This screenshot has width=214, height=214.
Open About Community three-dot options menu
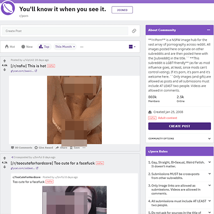(x=208, y=30)
